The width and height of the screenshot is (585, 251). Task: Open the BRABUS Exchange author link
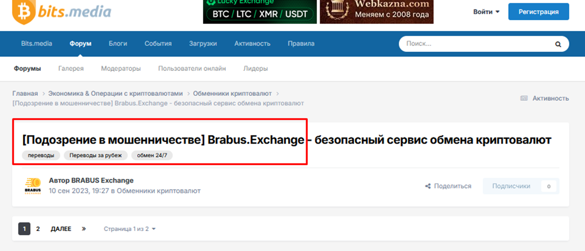[x=102, y=180]
